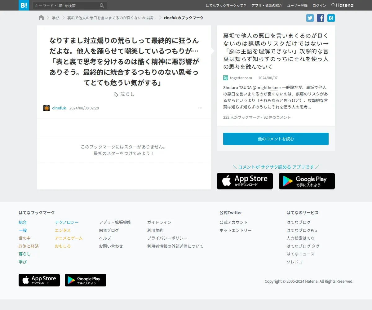Open アプリ・拡張機能 footer link

[115, 222]
